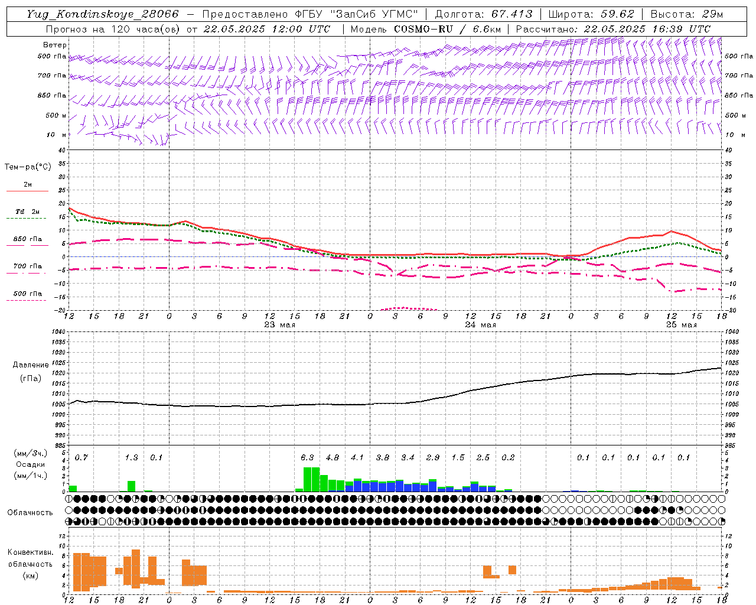
Task: Click the 'Тем-ра(°C)' temperature panel label
Action: tap(28, 167)
